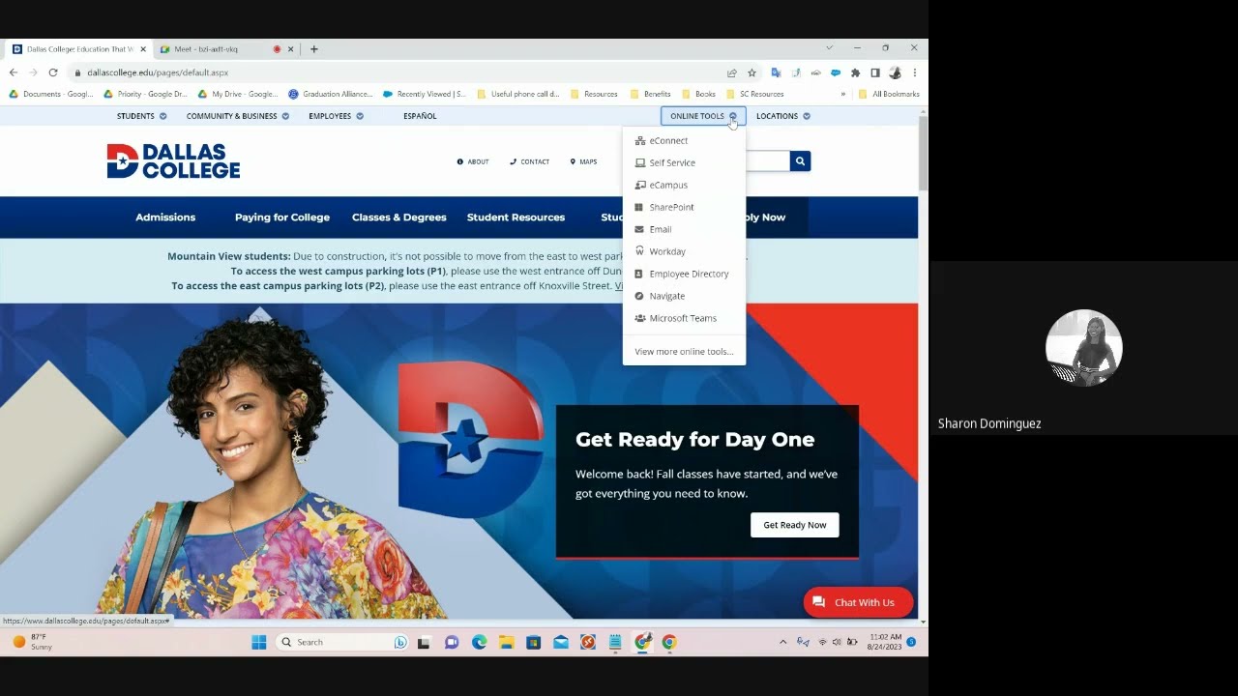Open Mail app from taskbar
Screen dimensions: 1238x696
560,642
